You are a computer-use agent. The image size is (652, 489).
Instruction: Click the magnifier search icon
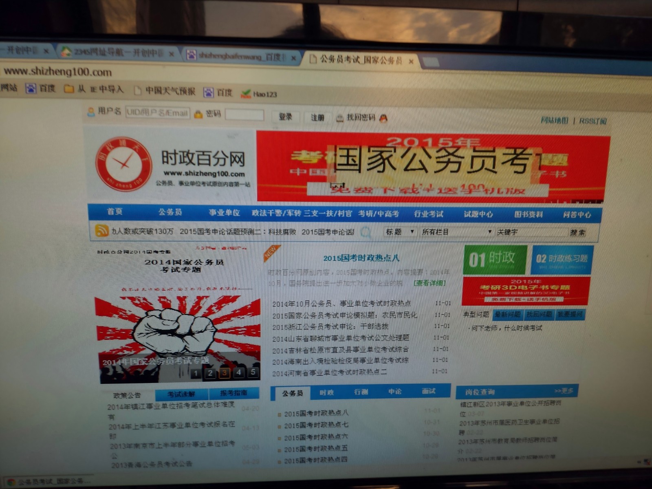pyautogui.click(x=365, y=232)
